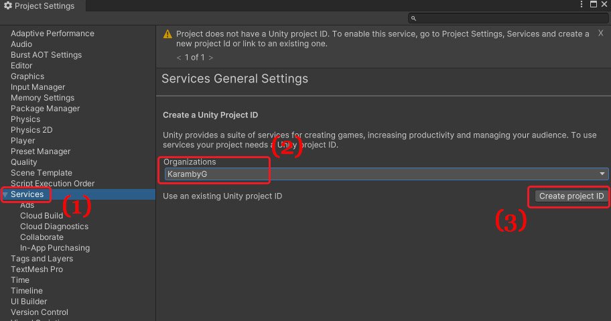
Task: Click the previous notification arrow
Action: (179, 58)
